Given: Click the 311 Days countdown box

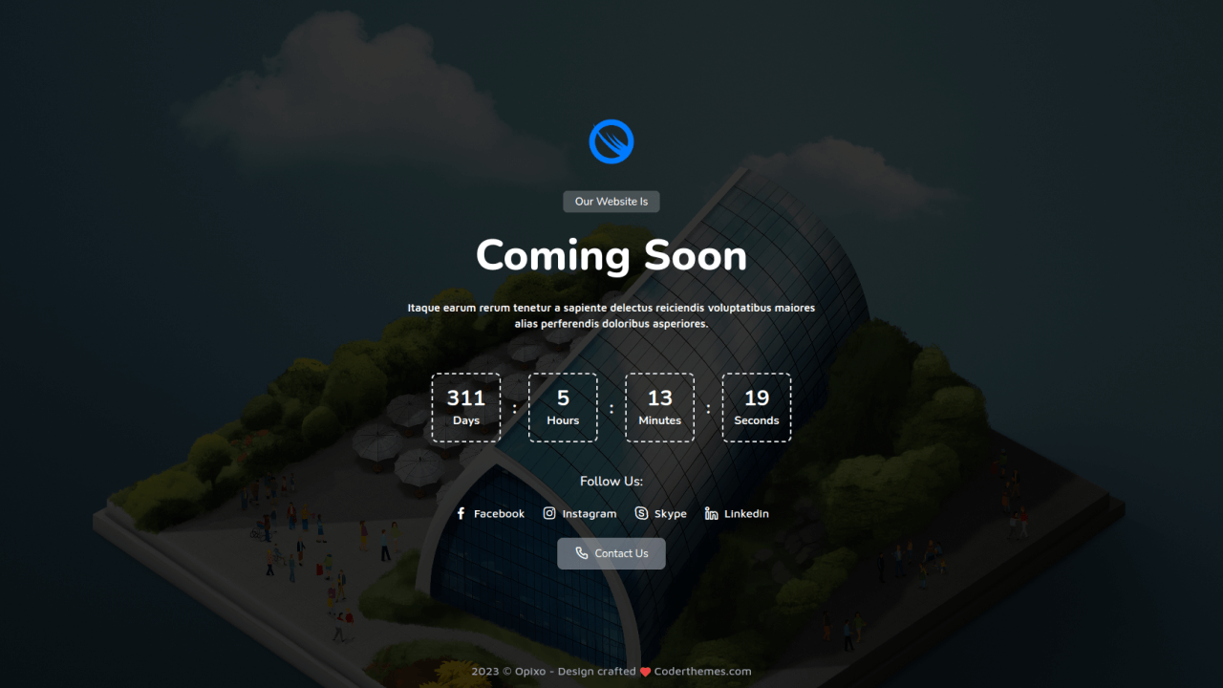Looking at the screenshot, I should click(x=465, y=407).
